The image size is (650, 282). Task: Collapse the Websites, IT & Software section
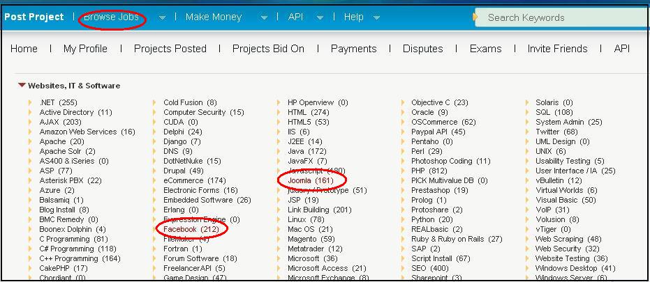tap(22, 86)
